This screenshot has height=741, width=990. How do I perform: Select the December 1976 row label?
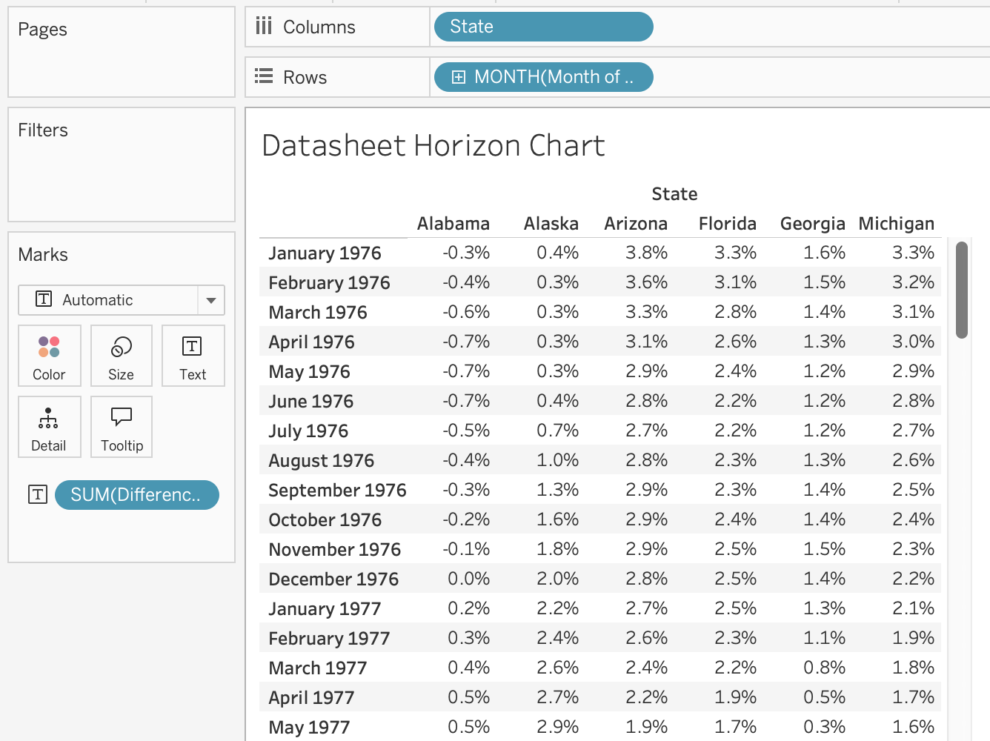click(x=333, y=579)
